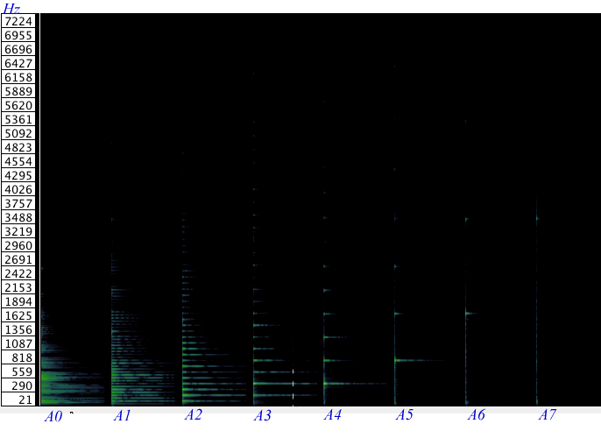Select the 3488 Hz scale entry
601x438 pixels.
click(x=18, y=217)
